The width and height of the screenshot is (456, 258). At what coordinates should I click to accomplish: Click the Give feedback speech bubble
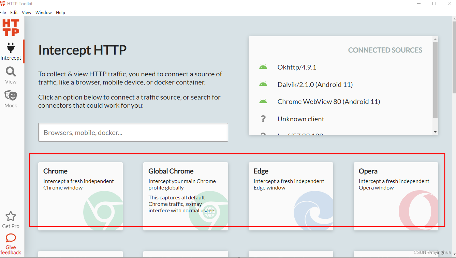[x=11, y=238]
